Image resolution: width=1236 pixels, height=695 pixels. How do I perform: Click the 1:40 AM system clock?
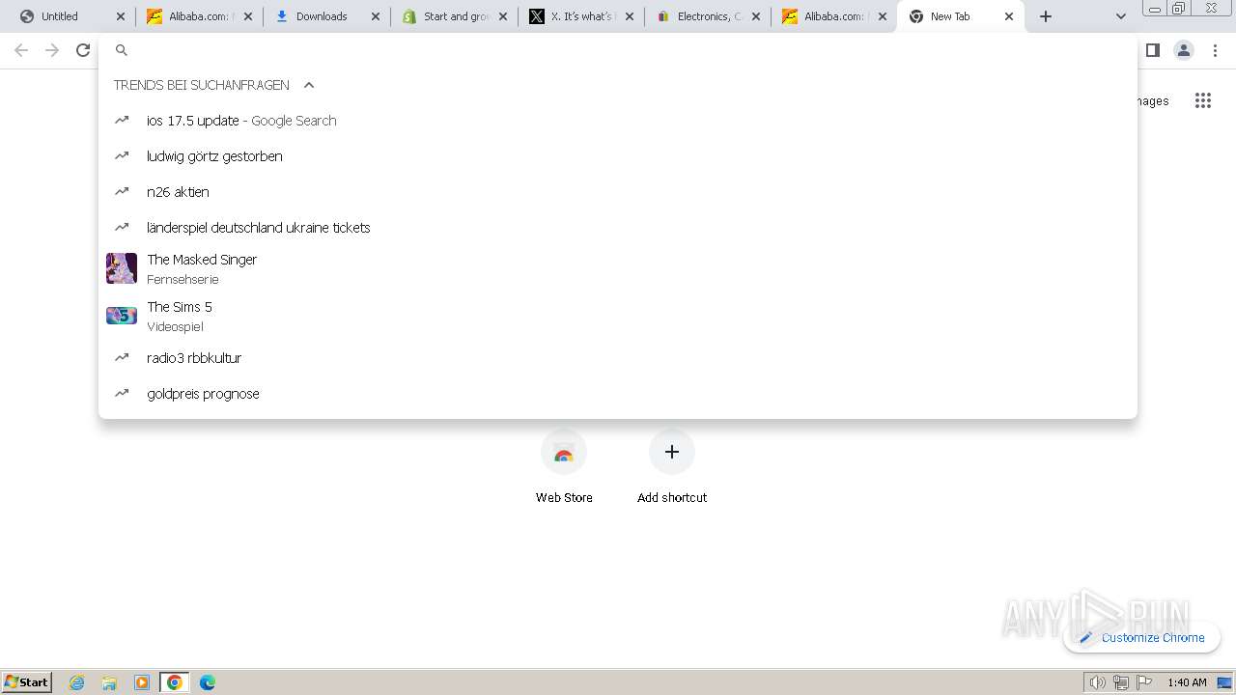pos(1187,682)
